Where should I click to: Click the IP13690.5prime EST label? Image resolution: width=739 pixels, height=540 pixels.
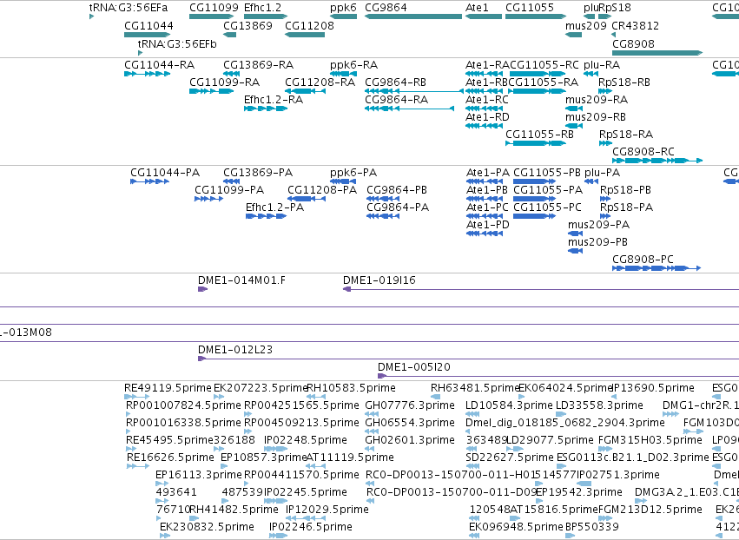click(653, 388)
